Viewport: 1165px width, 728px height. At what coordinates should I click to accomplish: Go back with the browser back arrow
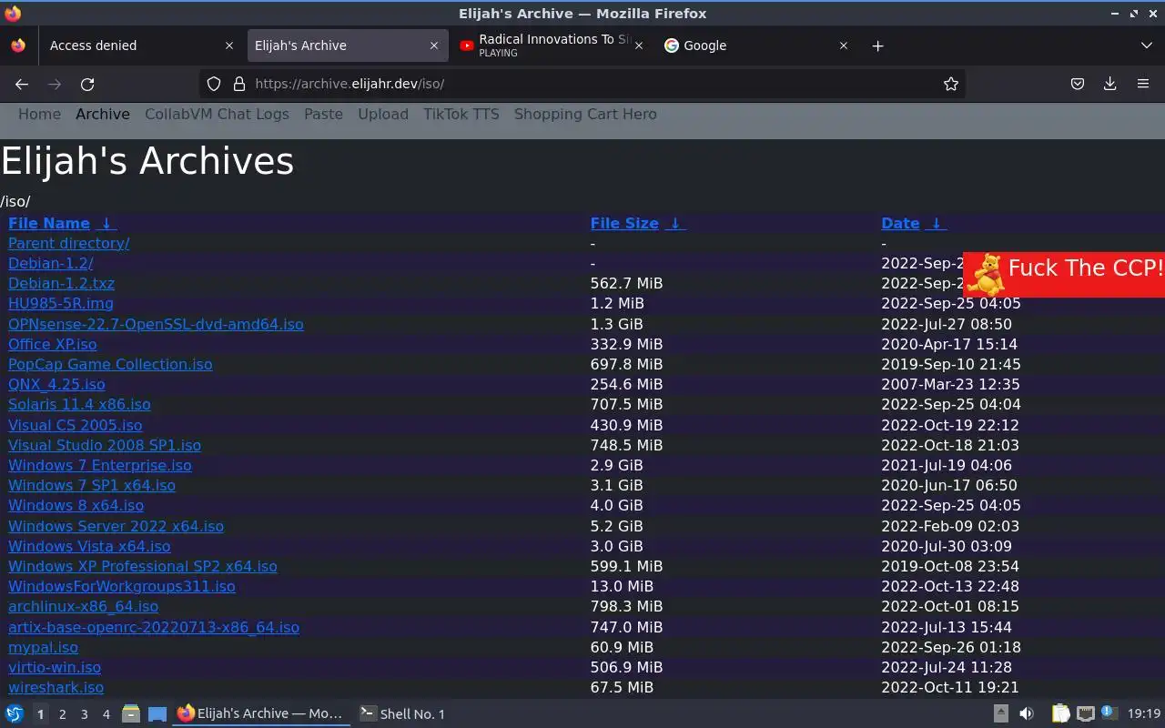click(22, 84)
